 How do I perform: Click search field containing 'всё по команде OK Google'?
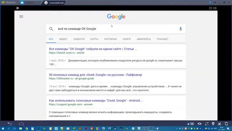click(x=116, y=29)
